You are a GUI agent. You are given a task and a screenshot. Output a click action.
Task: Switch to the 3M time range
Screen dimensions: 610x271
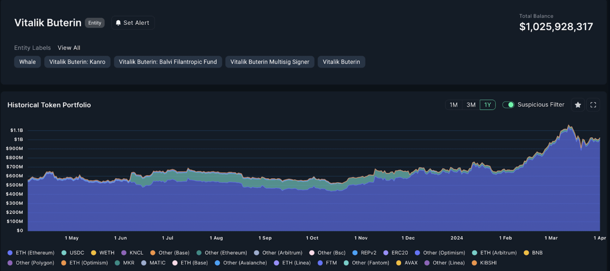click(x=471, y=105)
